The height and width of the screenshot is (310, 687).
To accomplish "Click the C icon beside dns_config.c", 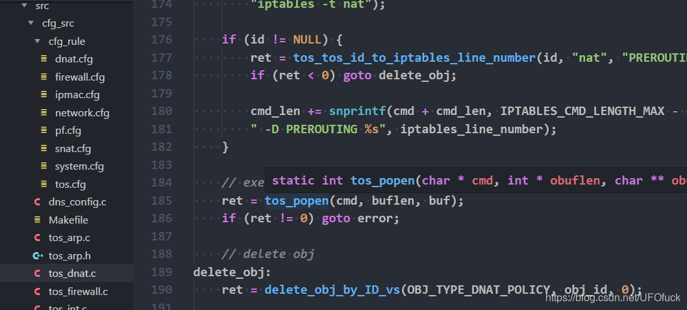I will point(37,202).
